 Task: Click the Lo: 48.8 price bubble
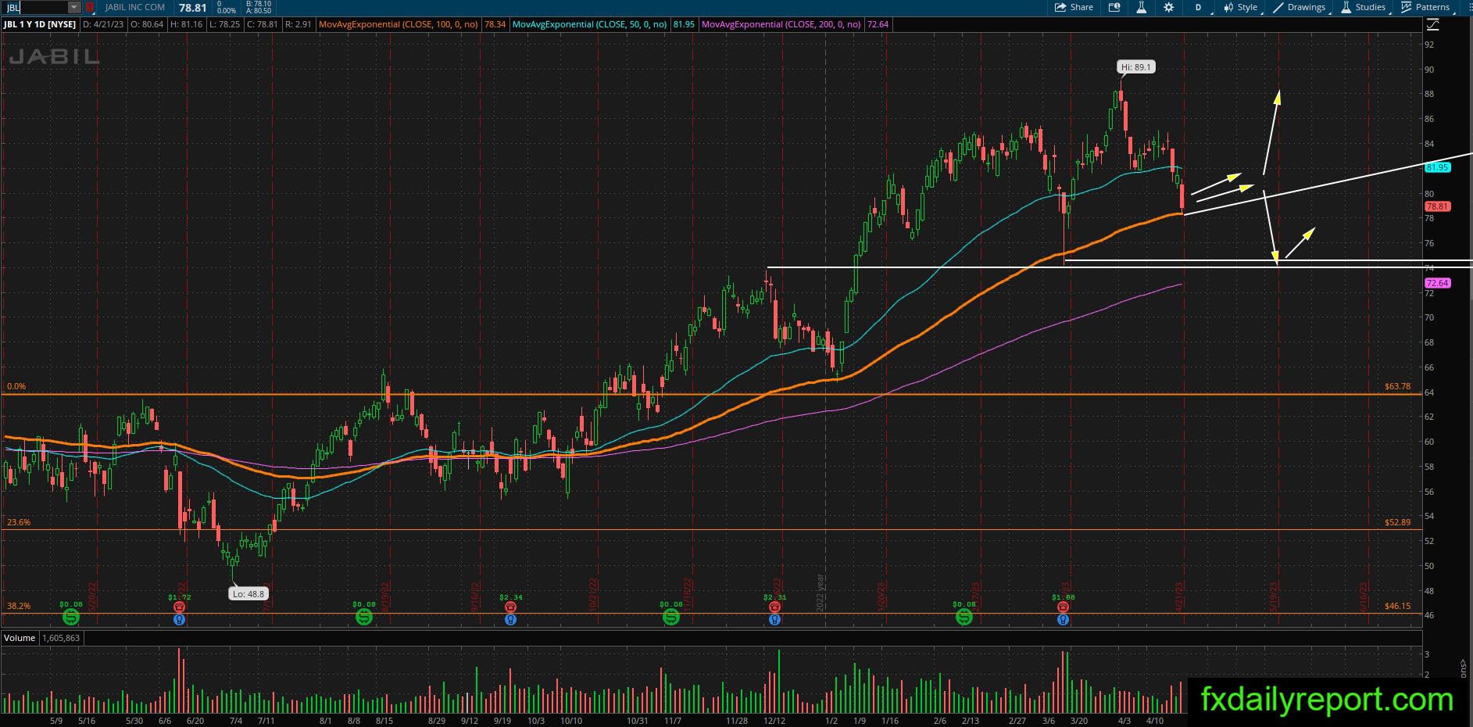tap(248, 594)
